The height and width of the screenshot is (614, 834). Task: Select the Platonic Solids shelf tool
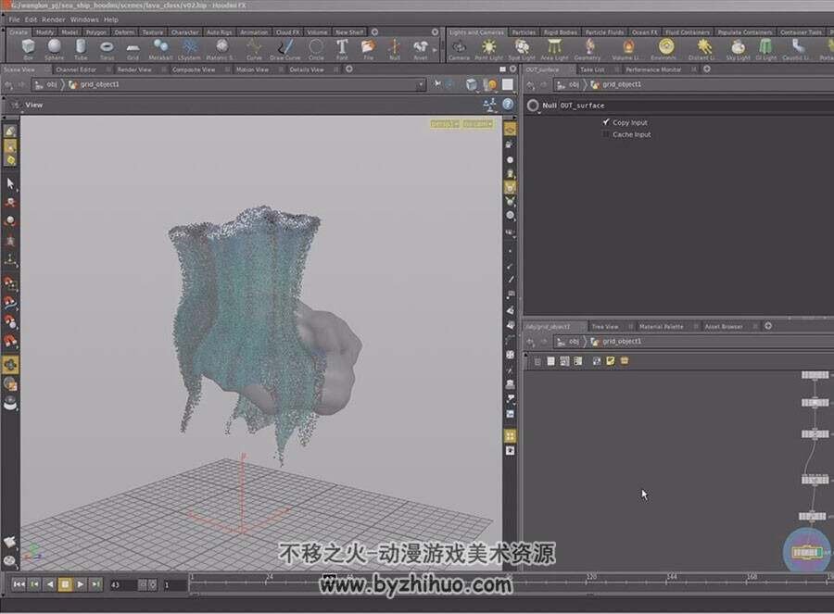click(x=220, y=49)
